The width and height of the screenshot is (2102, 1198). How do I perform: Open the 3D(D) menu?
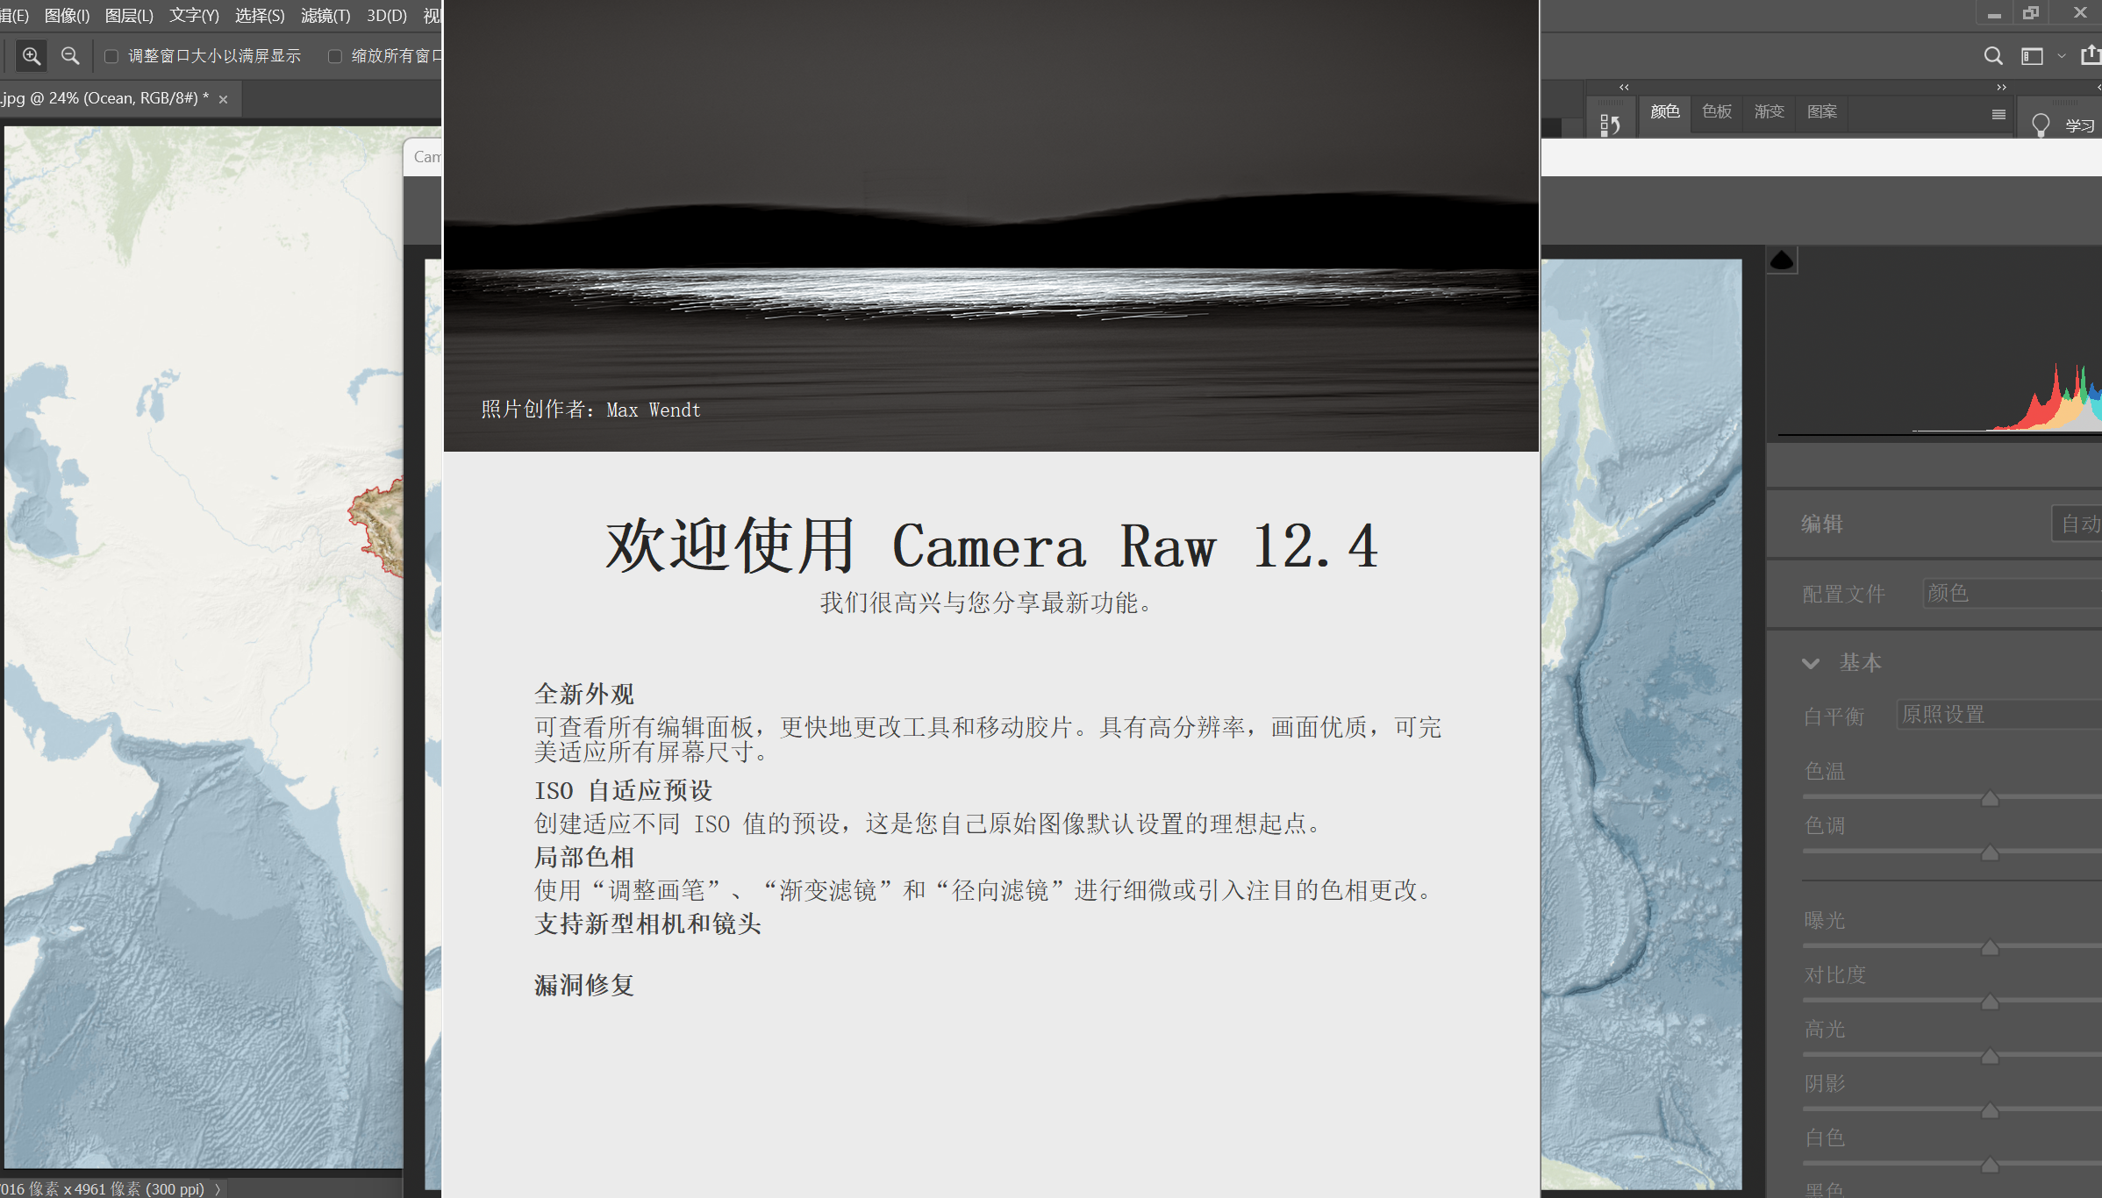point(387,16)
